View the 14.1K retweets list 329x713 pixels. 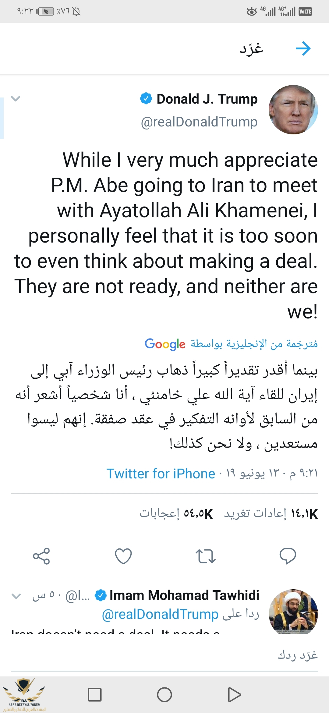tap(271, 514)
